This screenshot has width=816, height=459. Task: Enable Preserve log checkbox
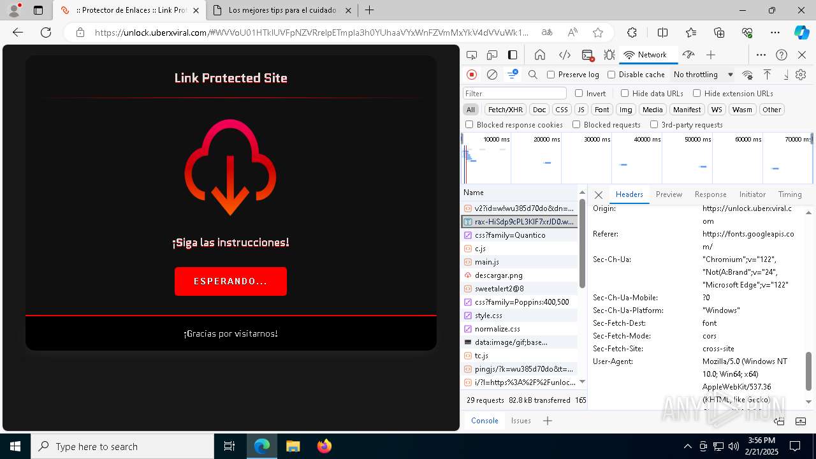point(551,75)
